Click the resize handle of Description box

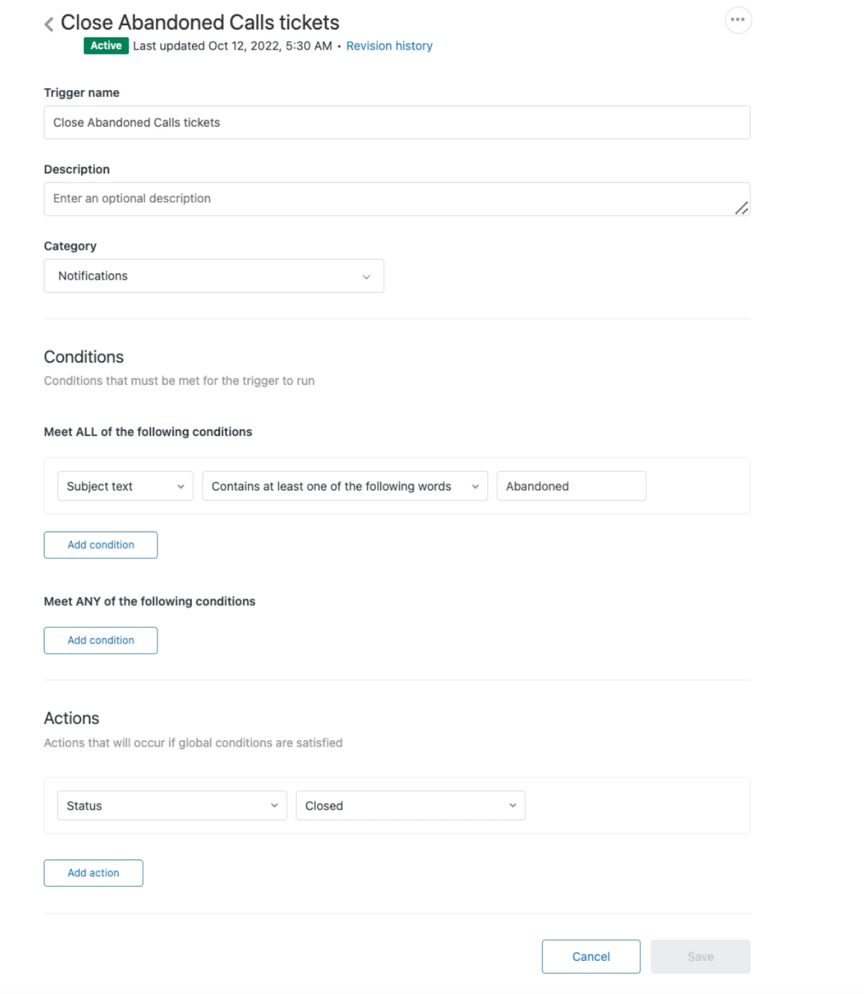[x=741, y=208]
